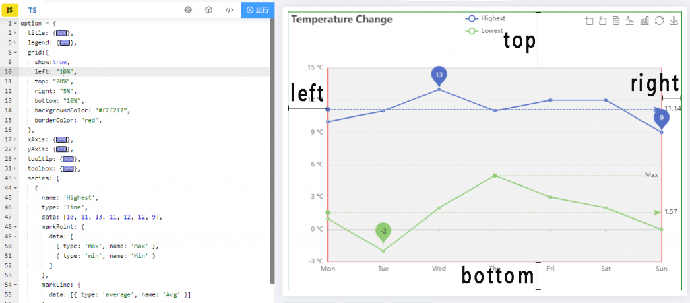Click the restore icon in chart toolbox
The image size is (690, 303).
point(659,21)
